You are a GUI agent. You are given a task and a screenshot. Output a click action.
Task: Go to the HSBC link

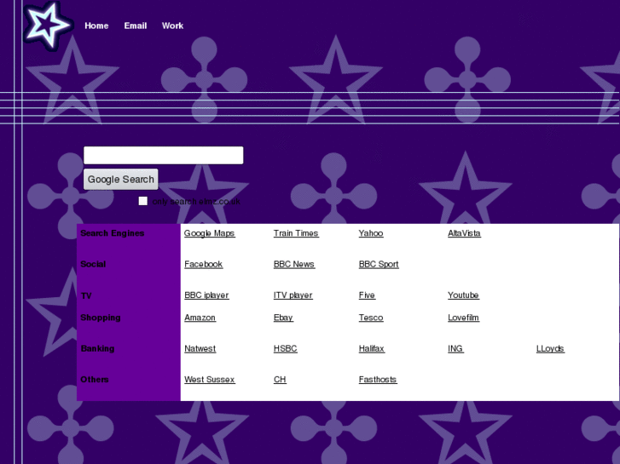click(x=286, y=349)
